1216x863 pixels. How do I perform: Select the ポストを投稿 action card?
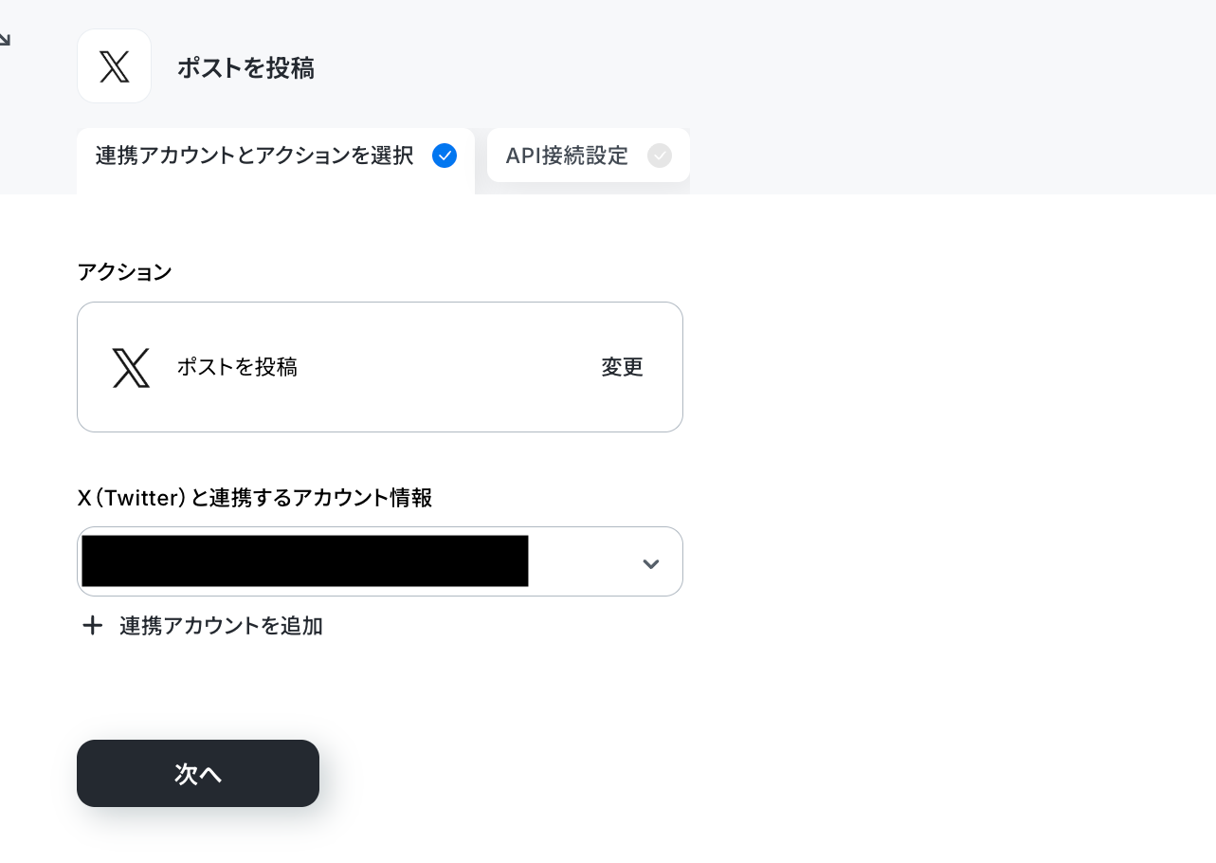tap(380, 367)
